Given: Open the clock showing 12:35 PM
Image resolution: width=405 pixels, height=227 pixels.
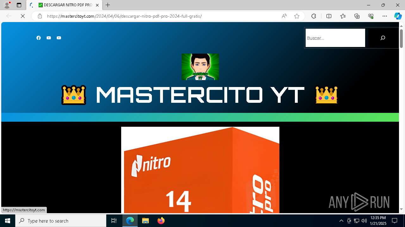Looking at the screenshot, I should [378, 221].
